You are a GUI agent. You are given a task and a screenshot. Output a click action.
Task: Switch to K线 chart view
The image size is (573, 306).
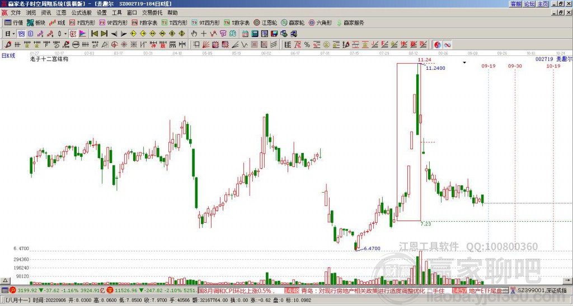tap(58, 22)
